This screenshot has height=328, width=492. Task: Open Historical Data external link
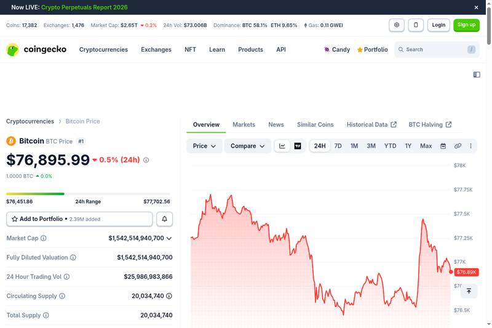point(371,124)
